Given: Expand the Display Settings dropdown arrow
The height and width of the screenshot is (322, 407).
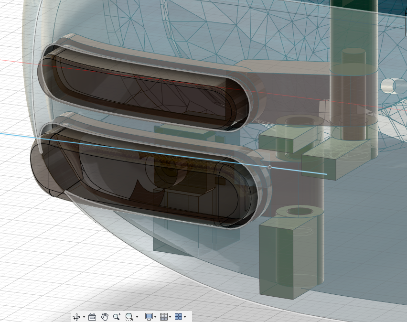Looking at the screenshot, I should click(x=155, y=317).
